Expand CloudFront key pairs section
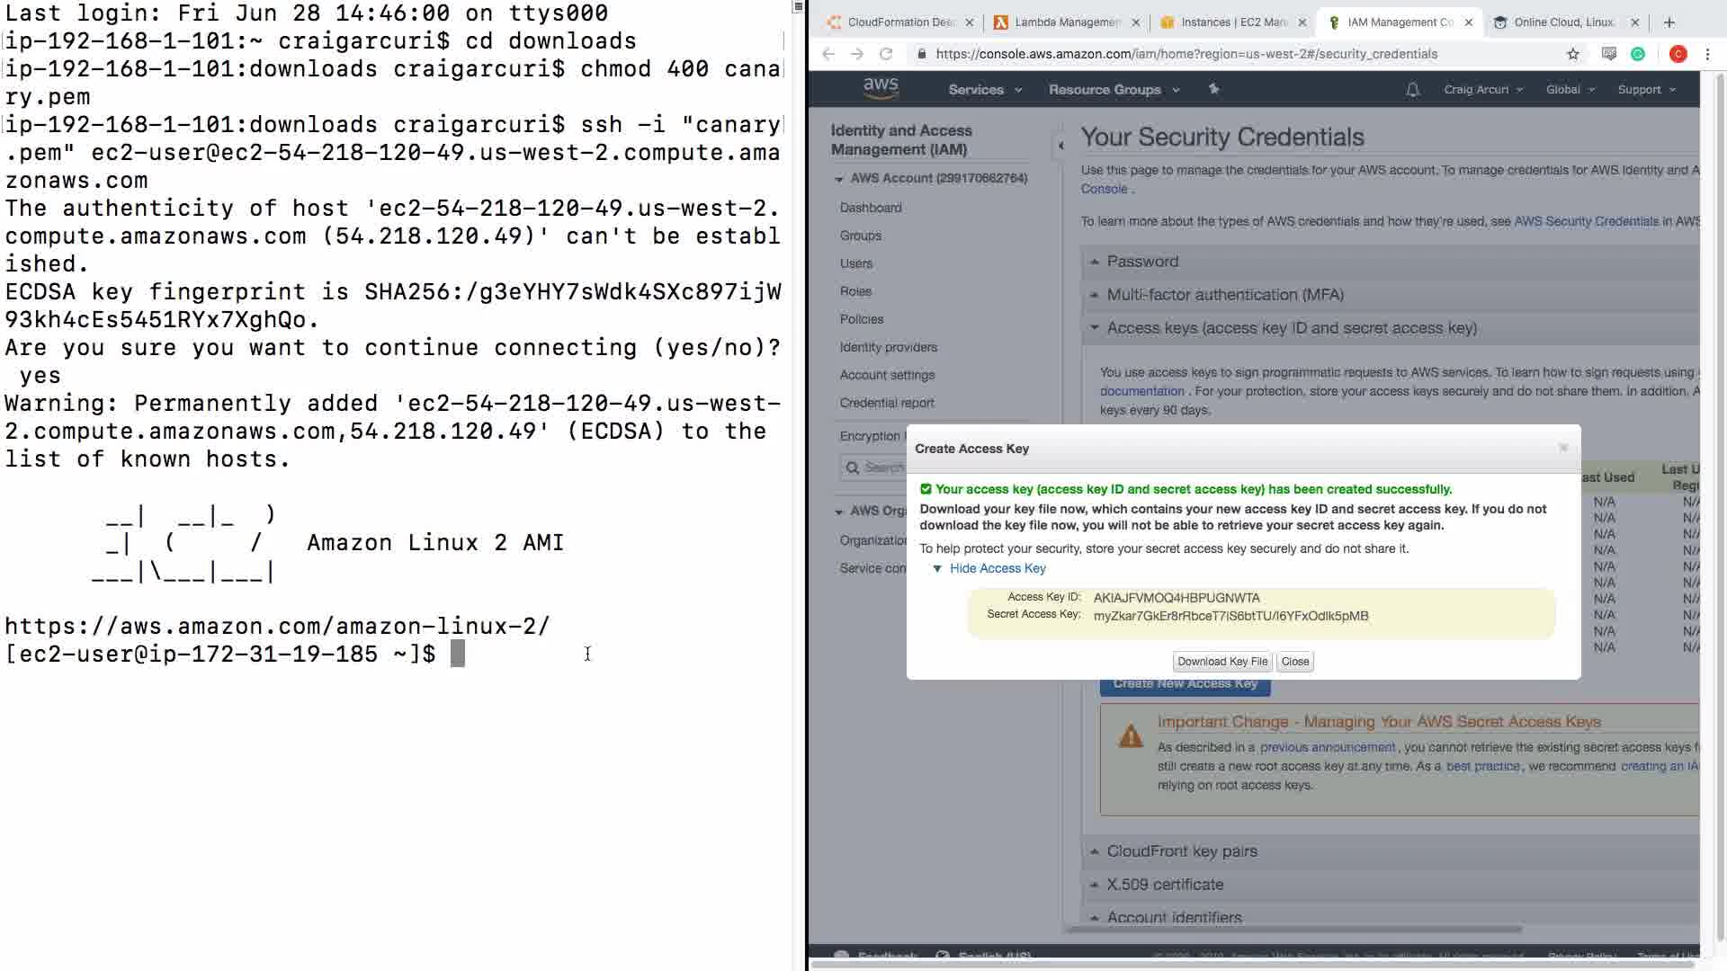The width and height of the screenshot is (1727, 971). [x=1181, y=851]
